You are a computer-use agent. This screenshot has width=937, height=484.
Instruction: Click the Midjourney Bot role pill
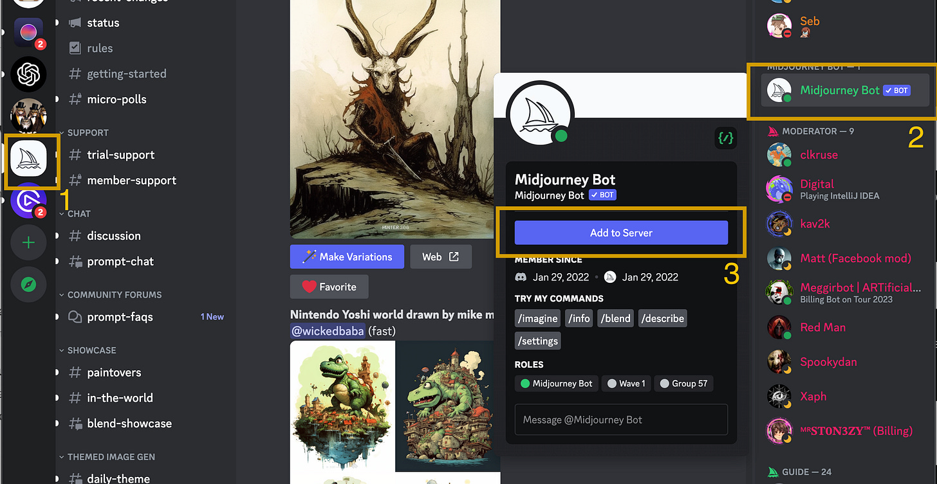pyautogui.click(x=557, y=384)
